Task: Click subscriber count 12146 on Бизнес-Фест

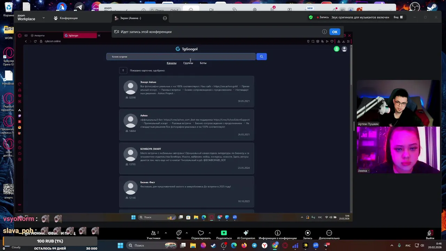Action: point(131,198)
